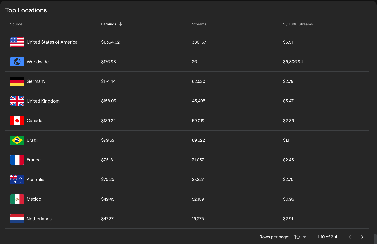Image resolution: width=377 pixels, height=244 pixels.
Task: Select the Worldwide source name
Action: click(38, 62)
